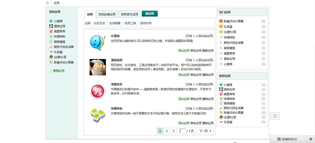The height and width of the screenshot is (143, 315).
Task: Click the page number input field
Action: pos(182,131)
